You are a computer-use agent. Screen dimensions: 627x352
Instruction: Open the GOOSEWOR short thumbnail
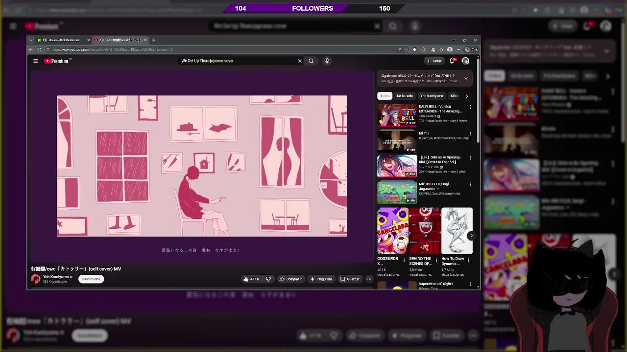392,231
